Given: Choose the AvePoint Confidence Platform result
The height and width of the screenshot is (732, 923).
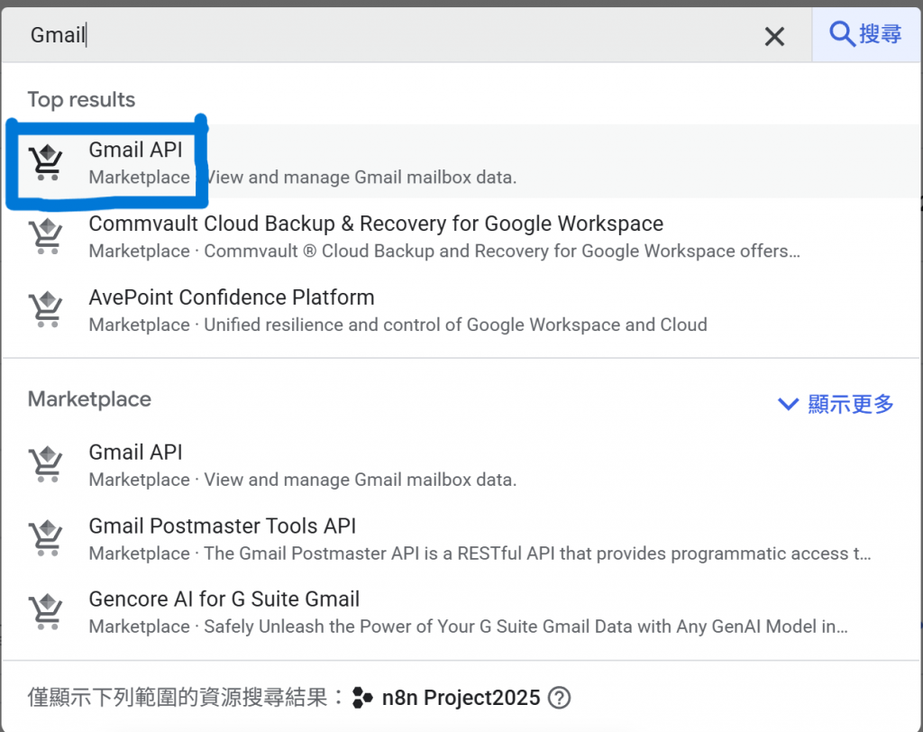Looking at the screenshot, I should (231, 297).
